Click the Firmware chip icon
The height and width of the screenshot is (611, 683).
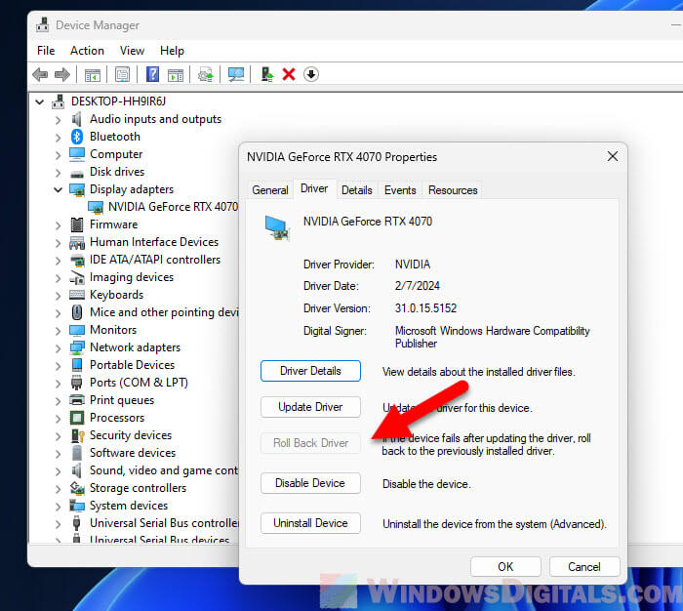point(77,224)
